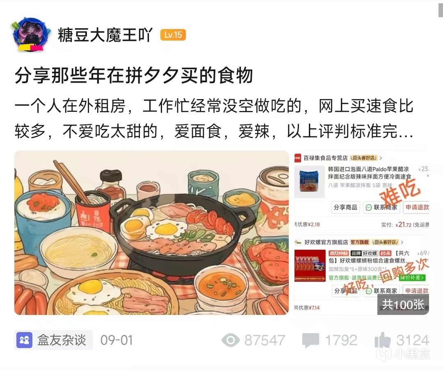
Task: Open the order screenshot thumbnail
Action: point(362,233)
